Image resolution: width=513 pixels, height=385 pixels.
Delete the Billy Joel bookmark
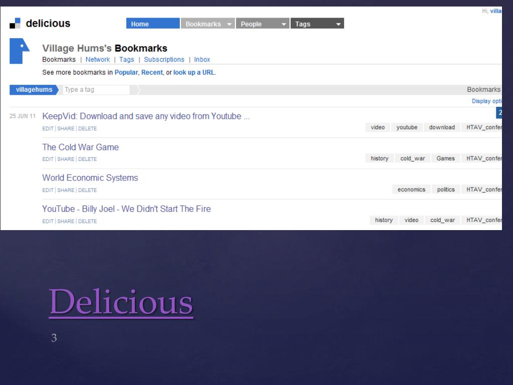pos(87,221)
